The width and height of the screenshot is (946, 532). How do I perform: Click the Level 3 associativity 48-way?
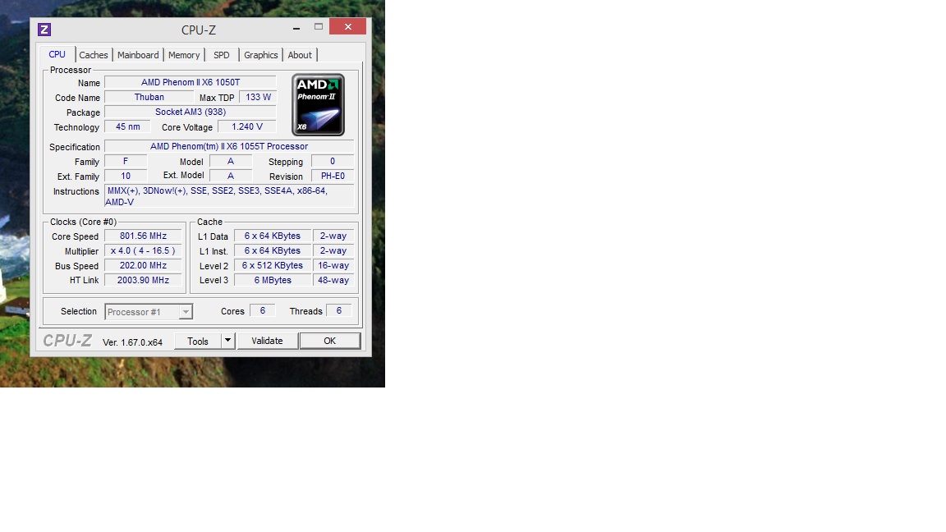tap(333, 280)
